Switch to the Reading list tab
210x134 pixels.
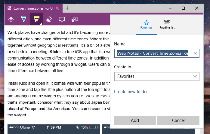(x=167, y=25)
